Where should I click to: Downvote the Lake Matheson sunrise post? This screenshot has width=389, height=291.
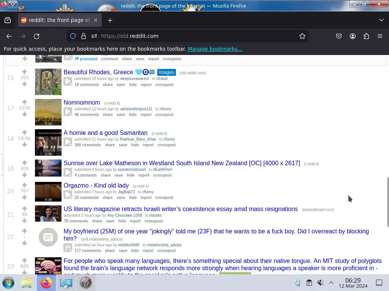pyautogui.click(x=24, y=175)
